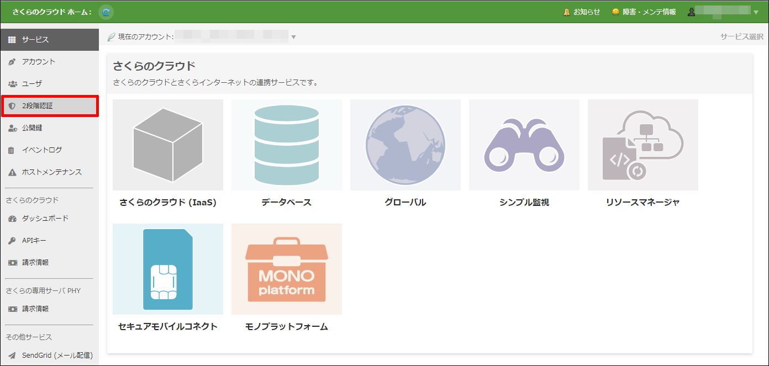Select the セキュアモバイルコネクト SIM card icon
This screenshot has width=769, height=366.
pyautogui.click(x=167, y=269)
